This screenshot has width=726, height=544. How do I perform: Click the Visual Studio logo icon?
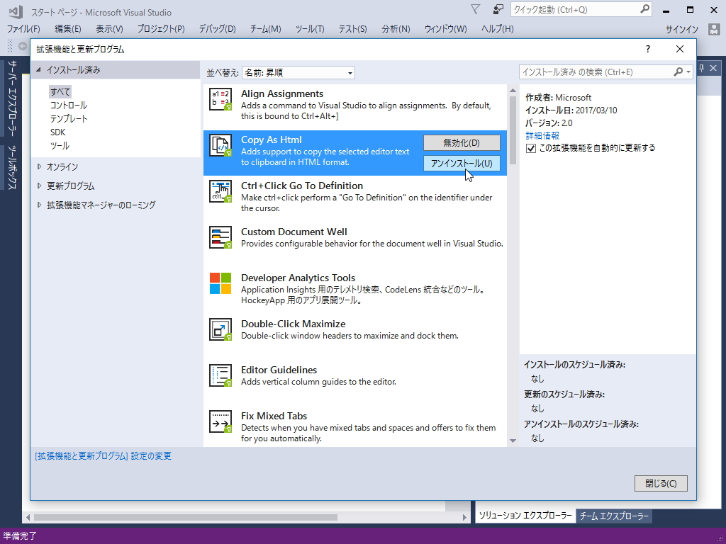coord(16,11)
